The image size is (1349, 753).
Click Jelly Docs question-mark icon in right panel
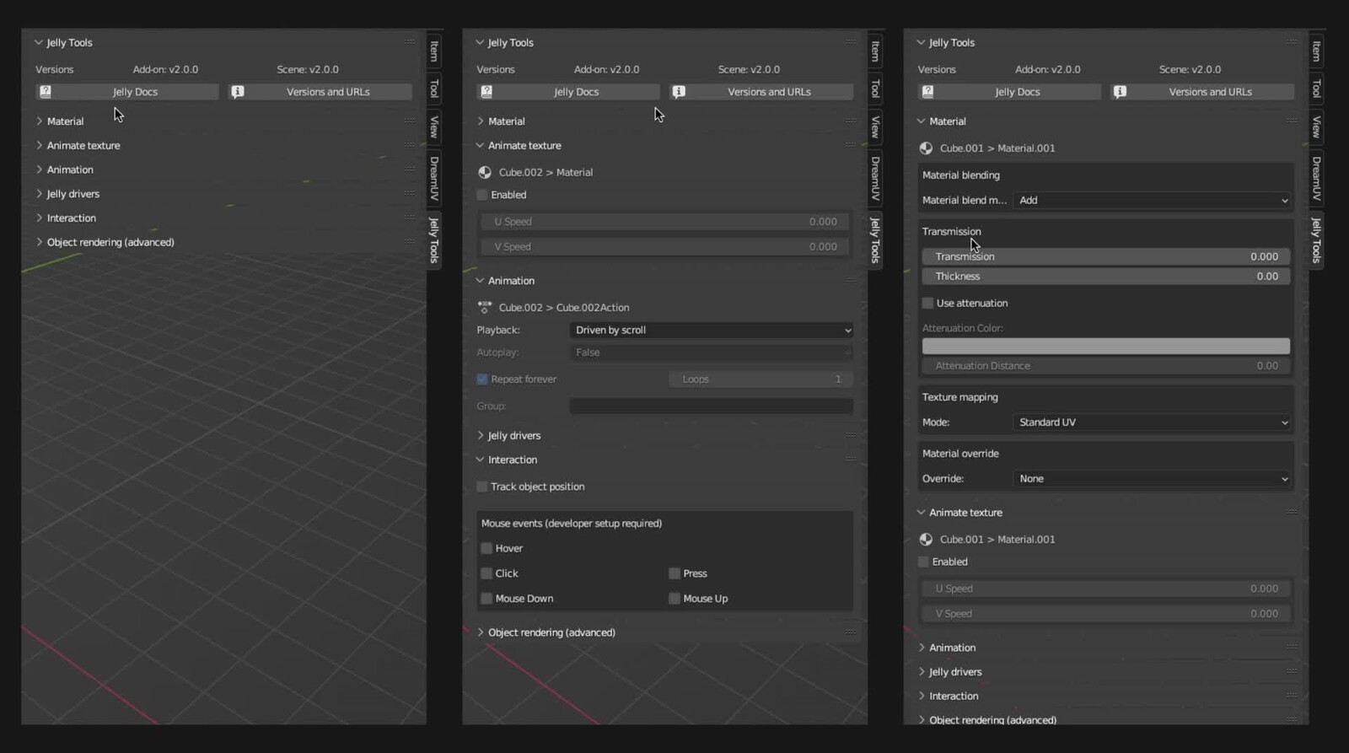click(927, 91)
